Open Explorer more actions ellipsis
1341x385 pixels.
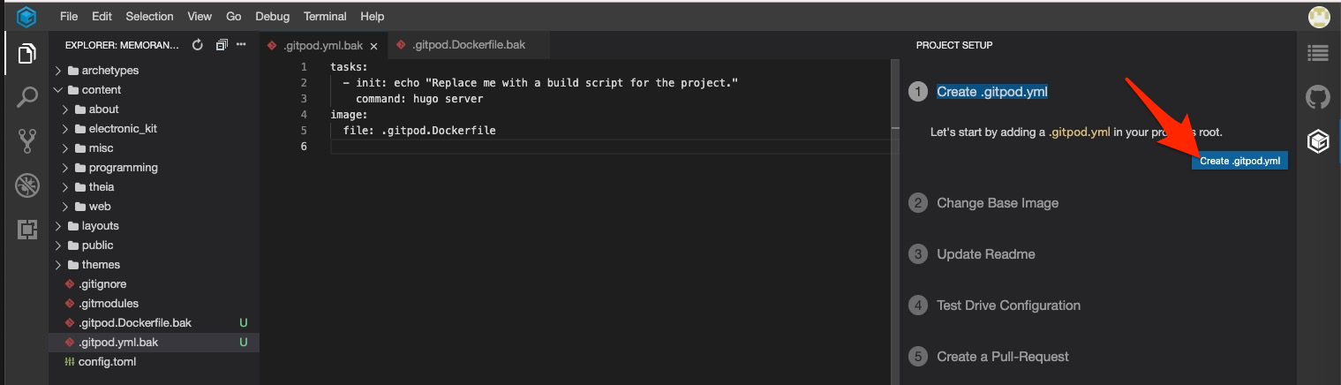241,45
